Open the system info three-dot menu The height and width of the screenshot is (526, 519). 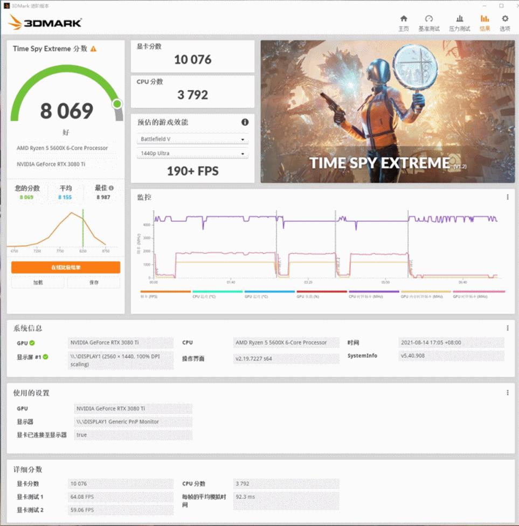point(508,328)
